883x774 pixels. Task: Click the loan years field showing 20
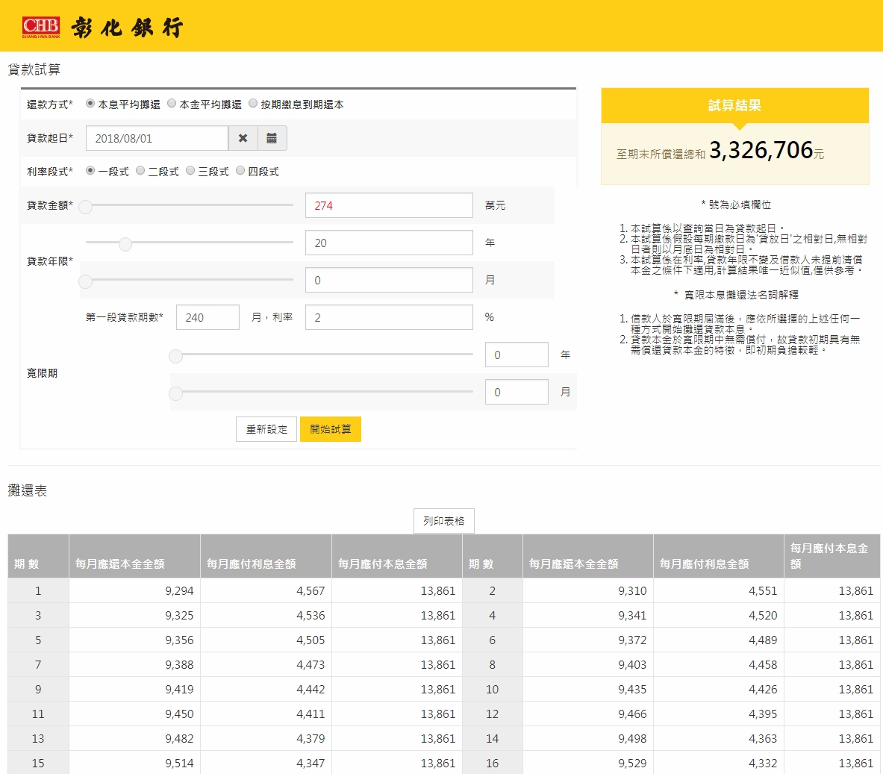click(x=388, y=243)
